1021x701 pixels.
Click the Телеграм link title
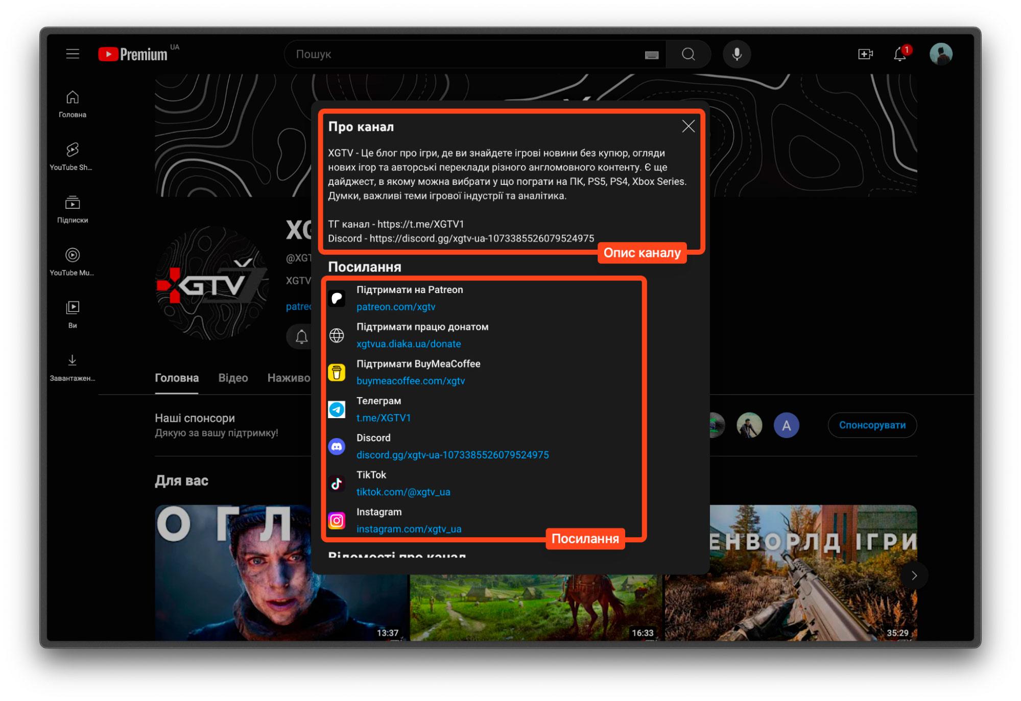coord(378,401)
